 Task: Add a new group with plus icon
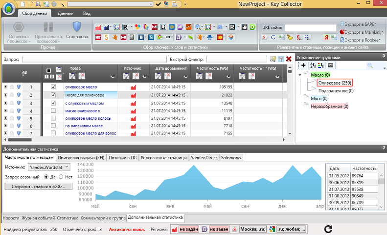[303, 65]
